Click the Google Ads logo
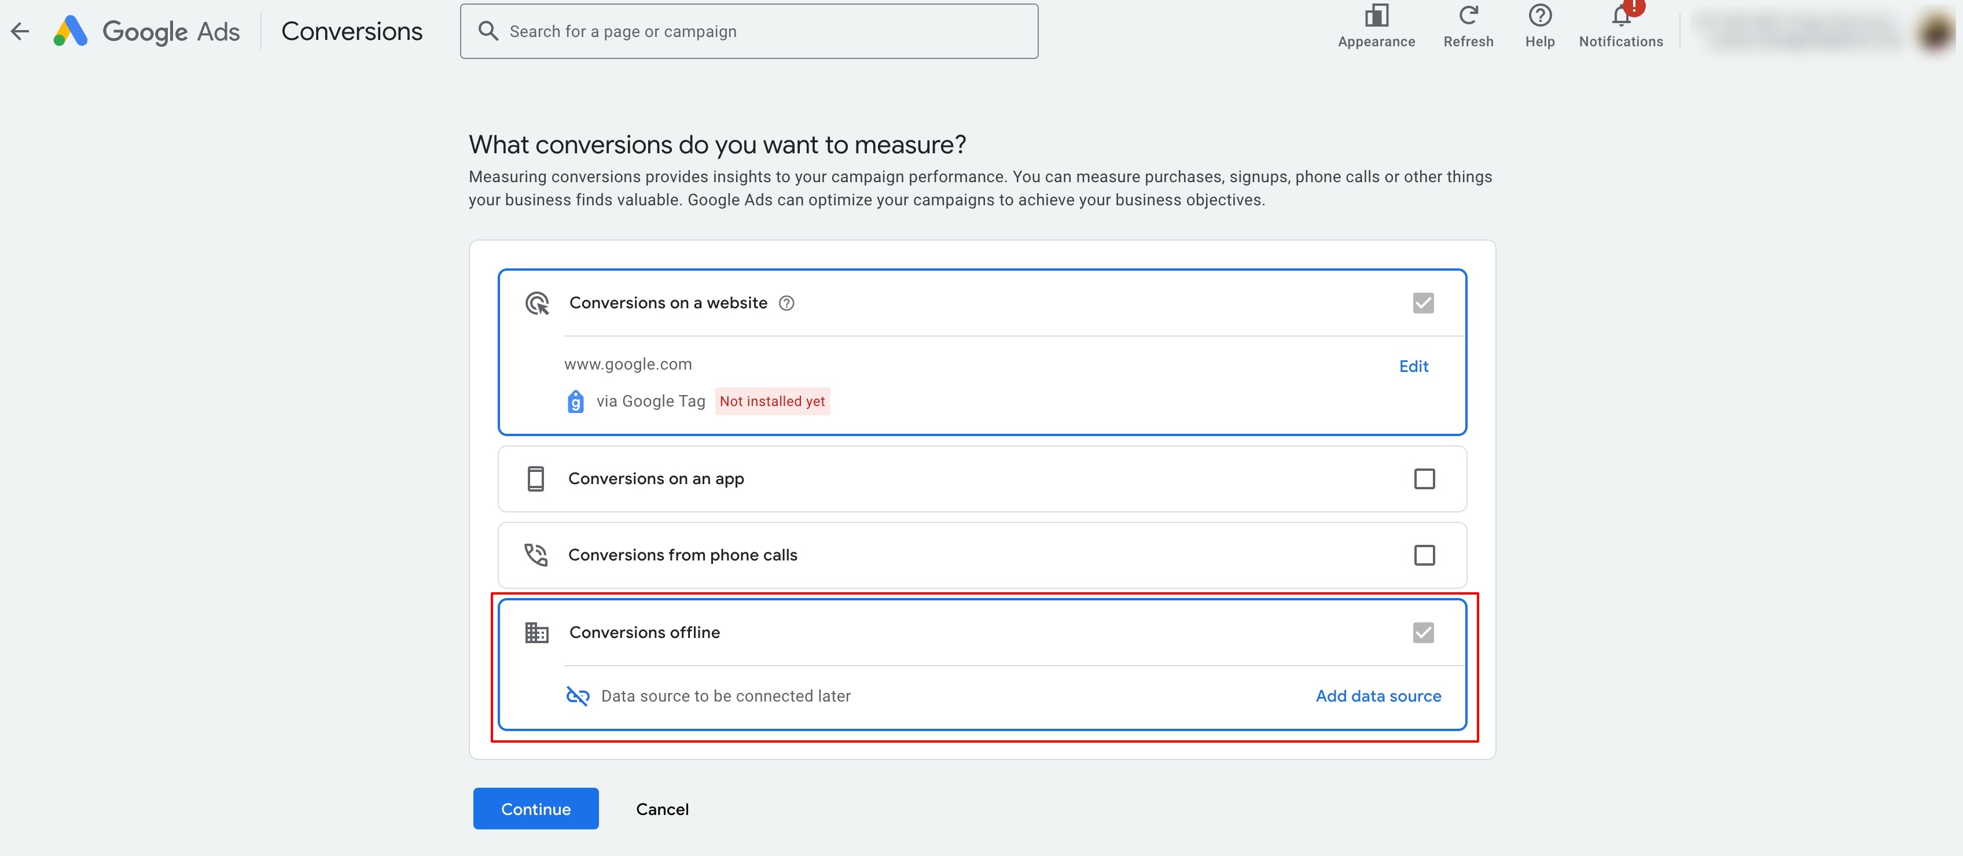The height and width of the screenshot is (856, 1963). [x=71, y=31]
